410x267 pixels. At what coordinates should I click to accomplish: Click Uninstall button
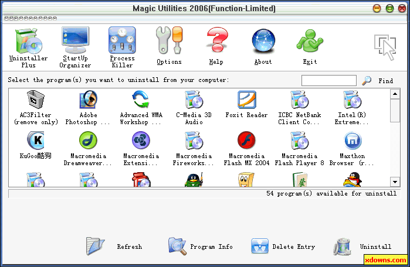tap(362, 247)
